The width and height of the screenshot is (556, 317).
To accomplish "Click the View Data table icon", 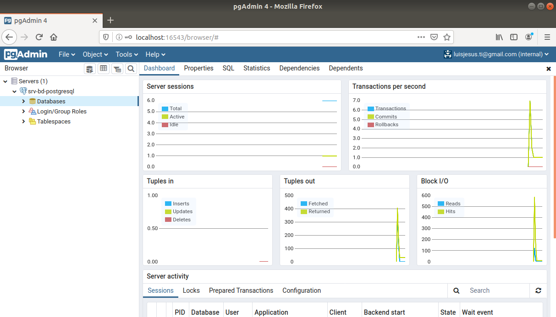I will pos(104,69).
